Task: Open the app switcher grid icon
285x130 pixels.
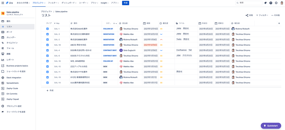Action: pos(3,3)
